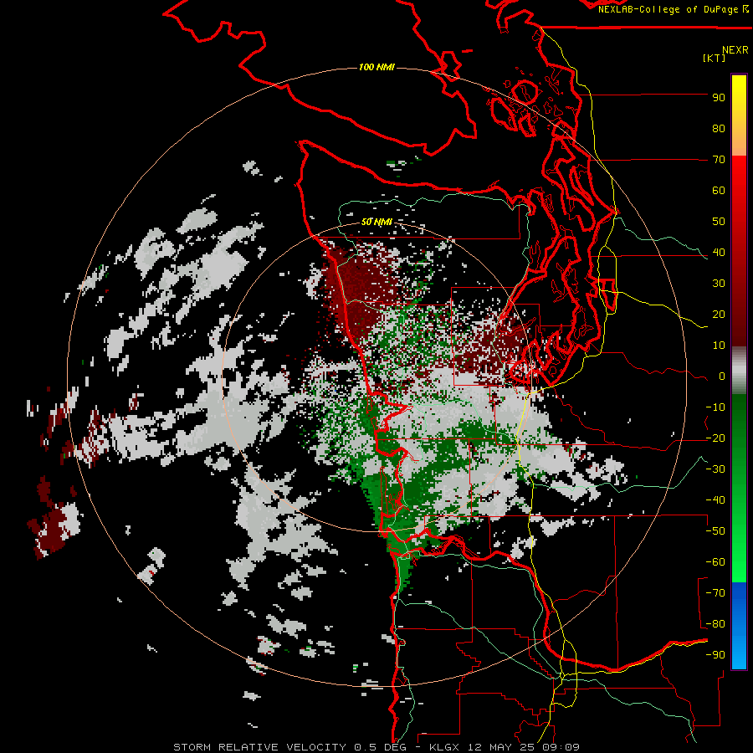Click the 100 NMI range ring label
Viewport: 753px width, 753px height.
click(376, 67)
